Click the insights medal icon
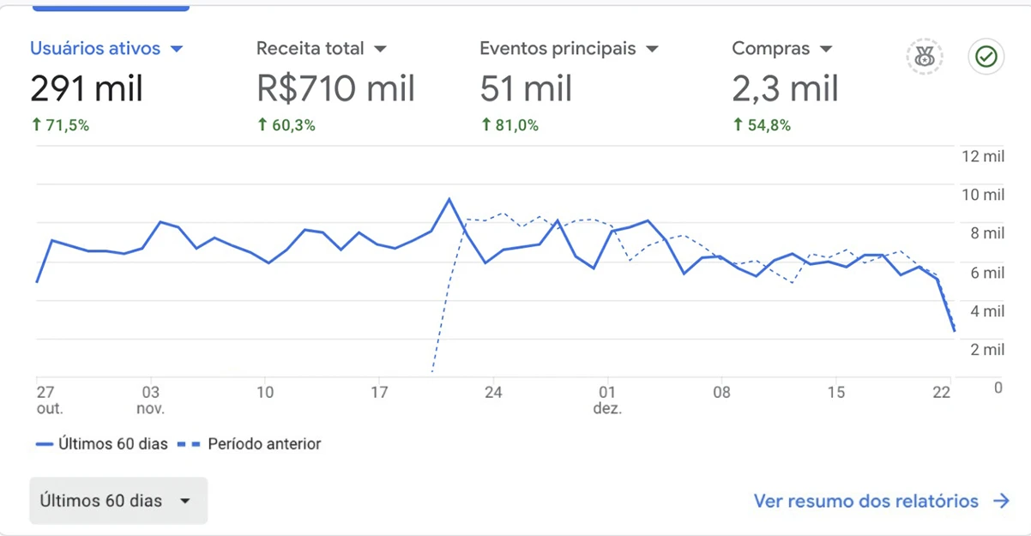 tap(925, 57)
